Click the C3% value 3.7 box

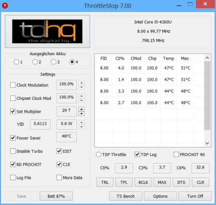(x=162, y=168)
